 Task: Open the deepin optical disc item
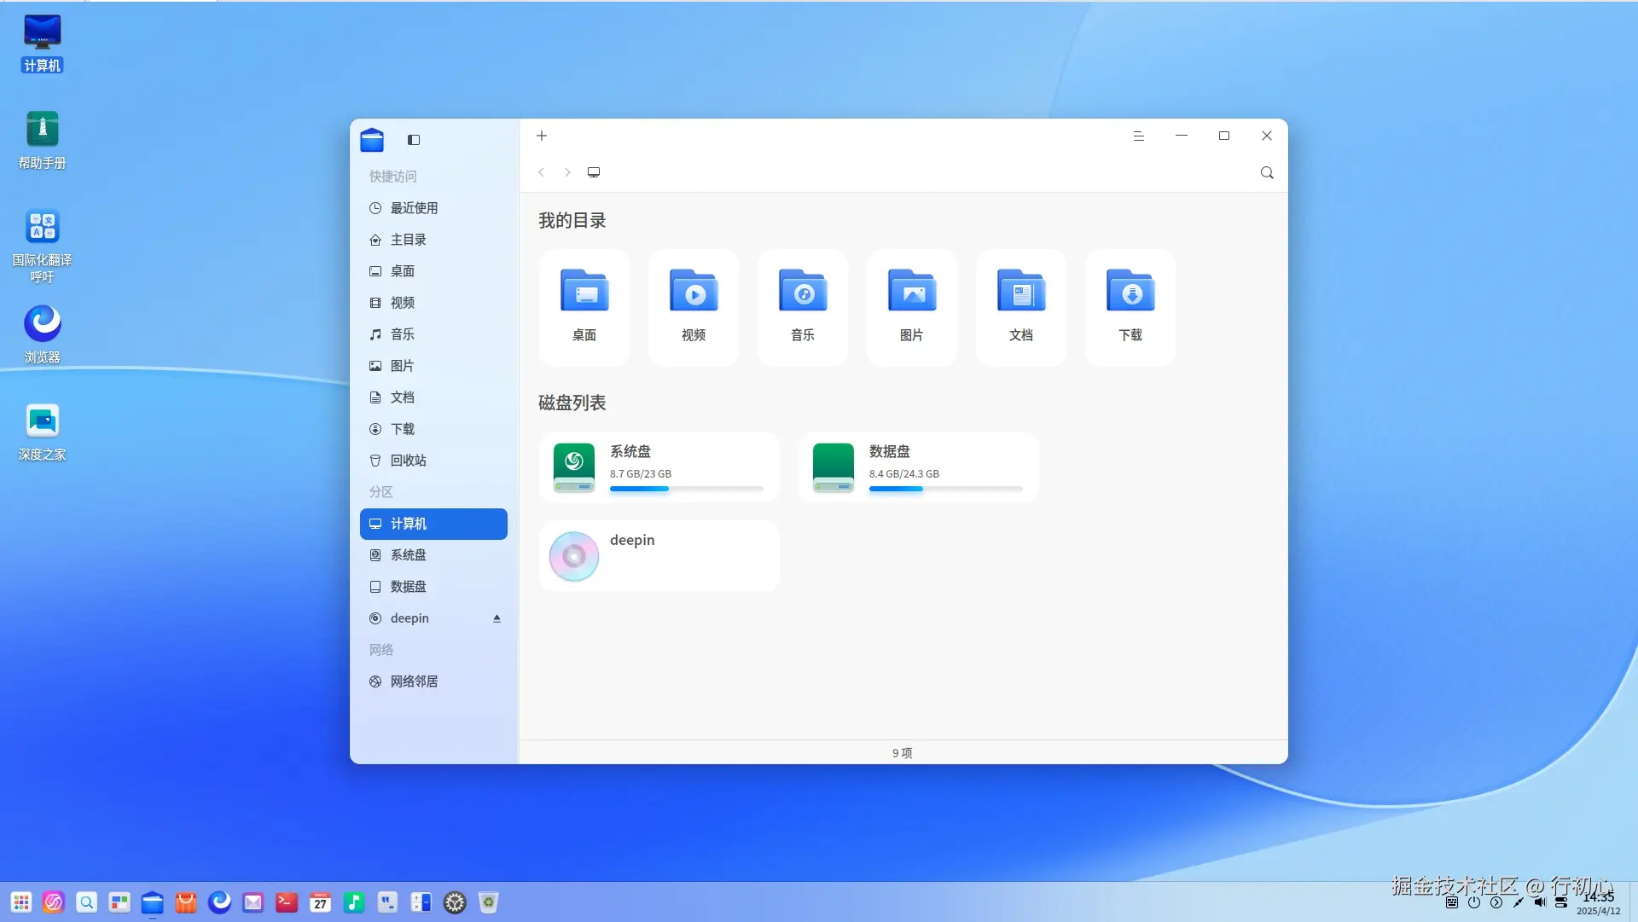click(659, 556)
